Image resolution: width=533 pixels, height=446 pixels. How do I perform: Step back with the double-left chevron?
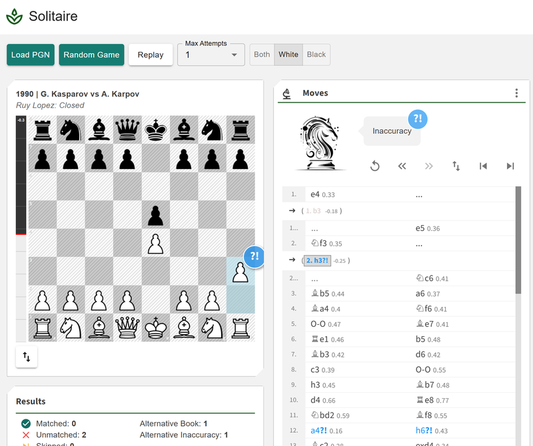[x=402, y=166]
